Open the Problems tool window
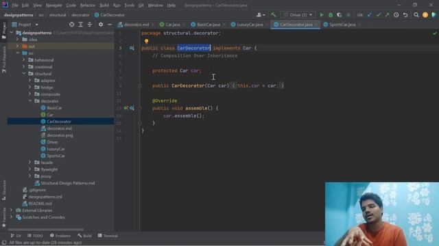The width and height of the screenshot is (439, 246). coord(60,236)
